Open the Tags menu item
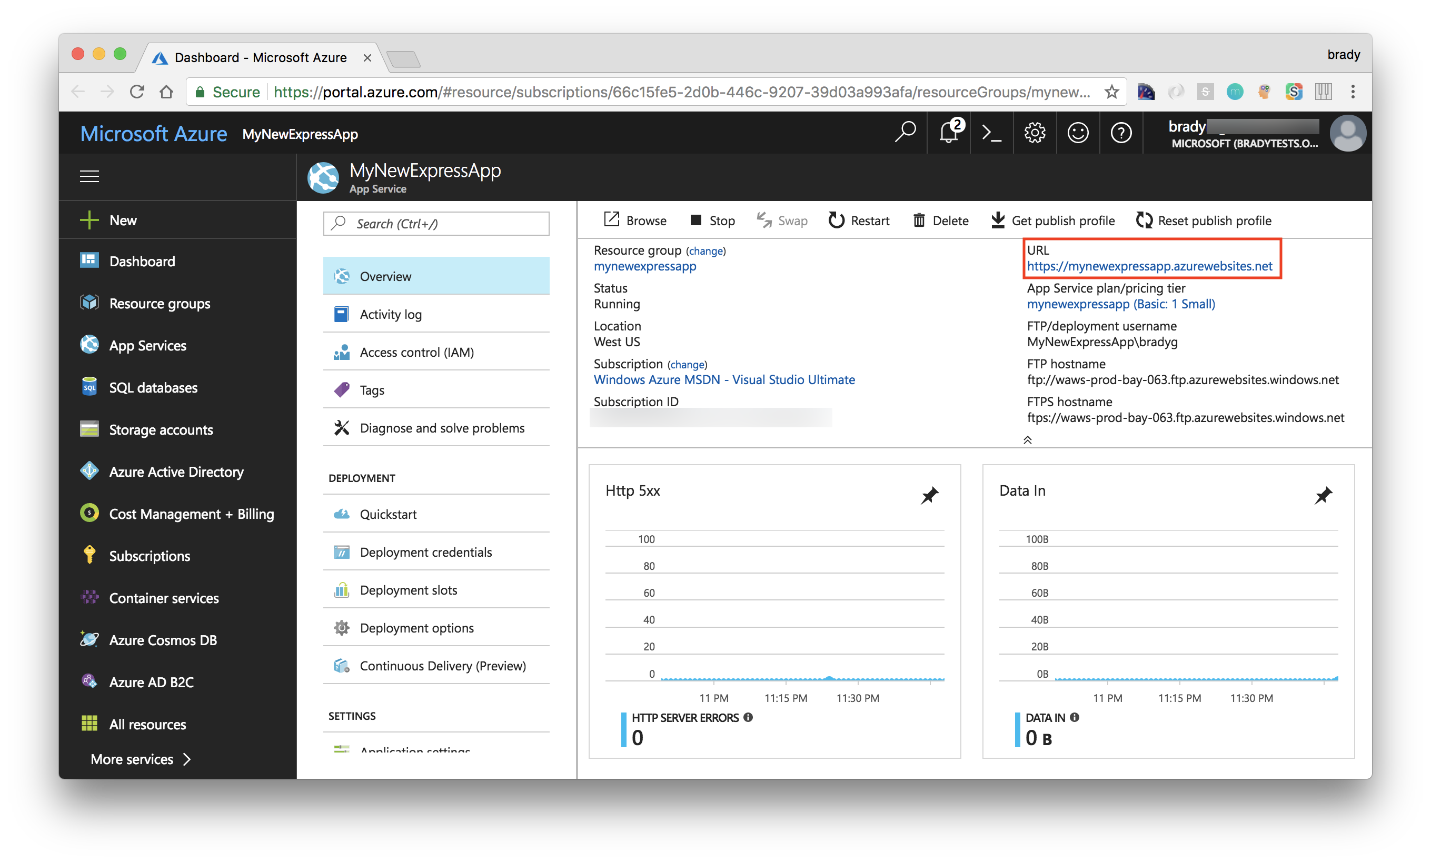Image resolution: width=1431 pixels, height=863 pixels. (x=436, y=390)
